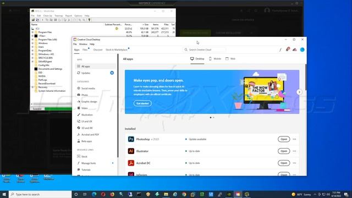352x198 pixels.
Task: Open WinDirStat Treemap menu
Action: tap(59, 16)
